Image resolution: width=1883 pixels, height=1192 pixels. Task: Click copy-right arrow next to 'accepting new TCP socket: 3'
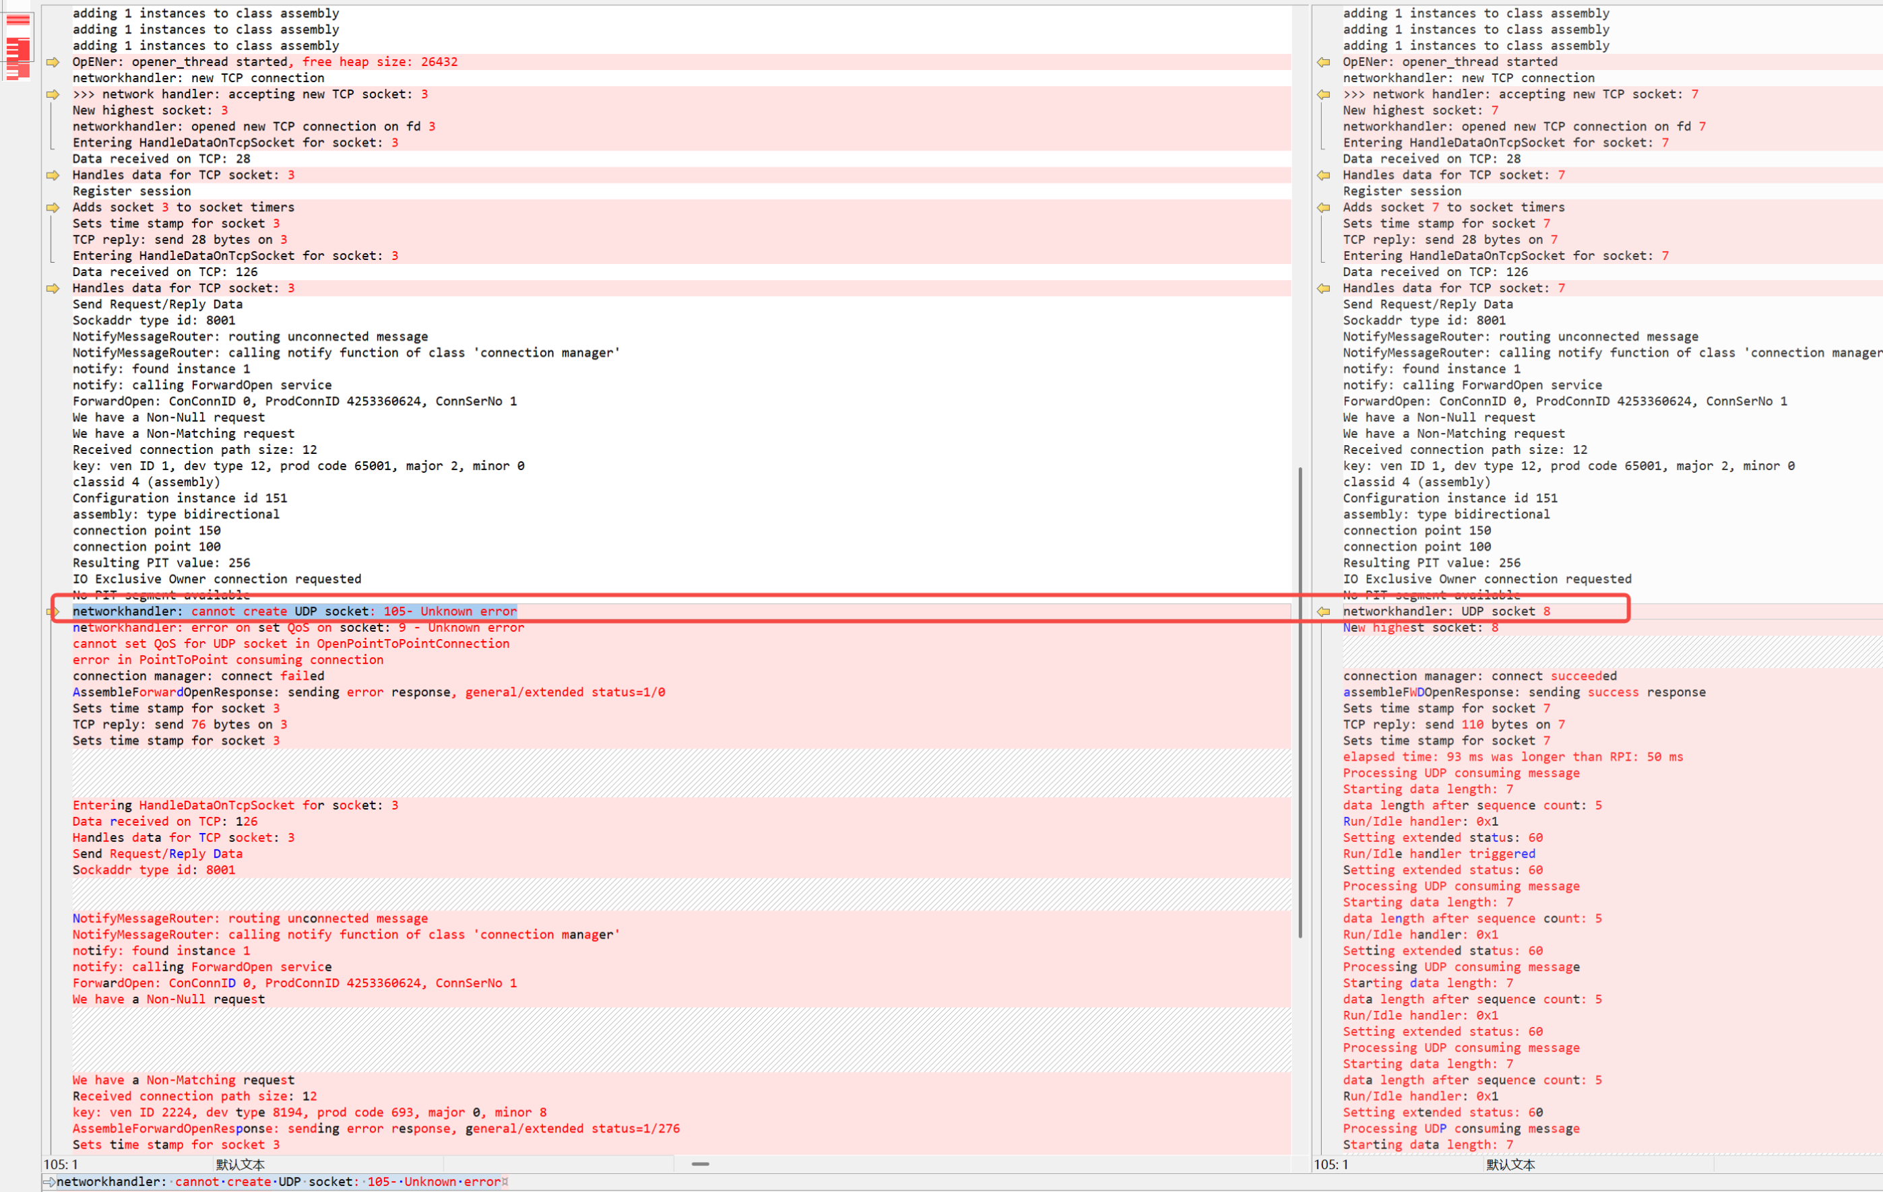[x=53, y=94]
